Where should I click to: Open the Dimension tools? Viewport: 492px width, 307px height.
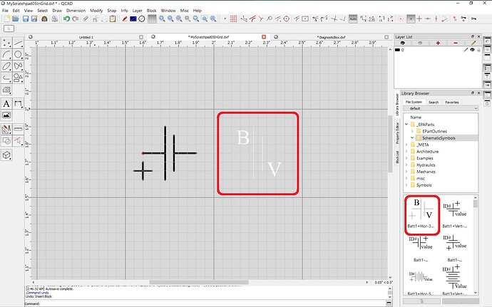tap(19, 103)
